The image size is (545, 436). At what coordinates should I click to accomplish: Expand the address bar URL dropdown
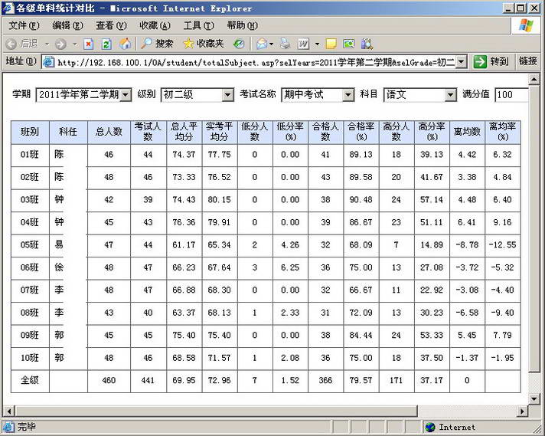(461, 62)
